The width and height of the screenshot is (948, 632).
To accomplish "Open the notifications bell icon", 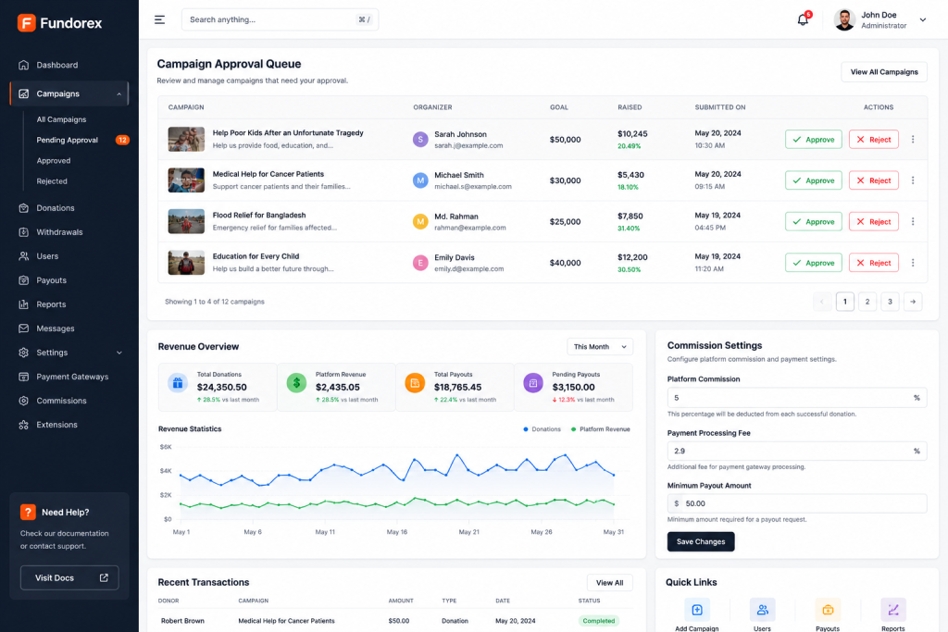I will (x=803, y=19).
